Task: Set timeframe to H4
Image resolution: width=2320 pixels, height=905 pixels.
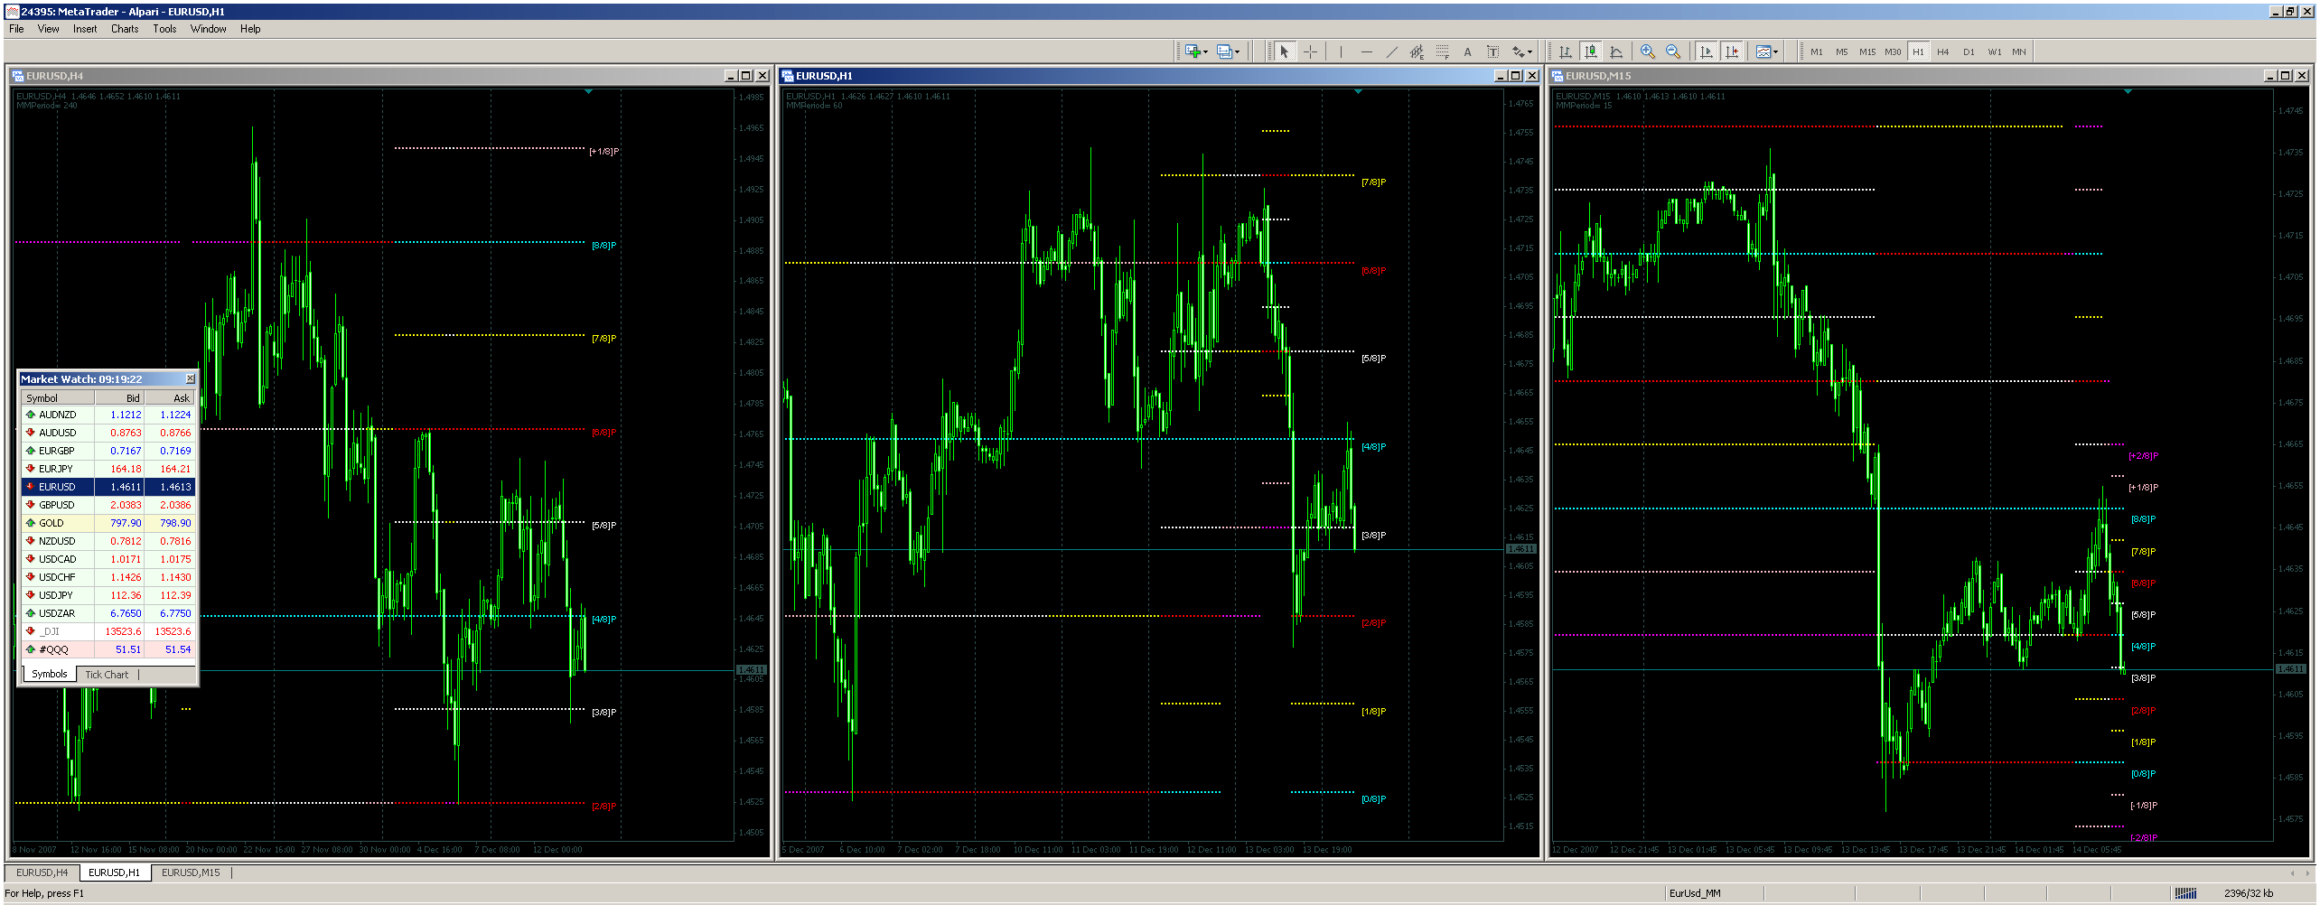Action: (1942, 51)
